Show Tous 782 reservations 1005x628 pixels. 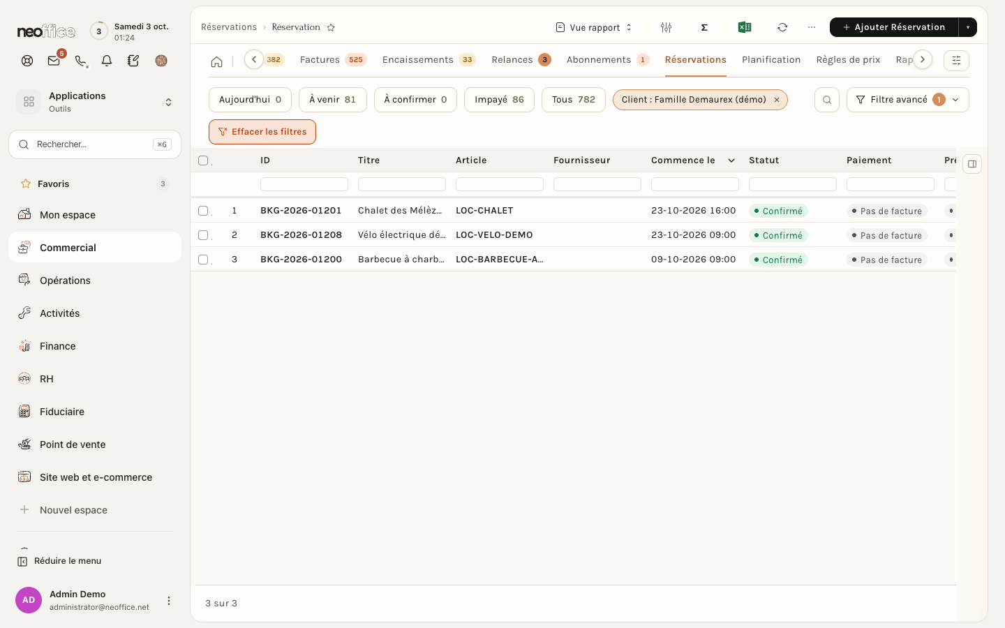pyautogui.click(x=574, y=100)
